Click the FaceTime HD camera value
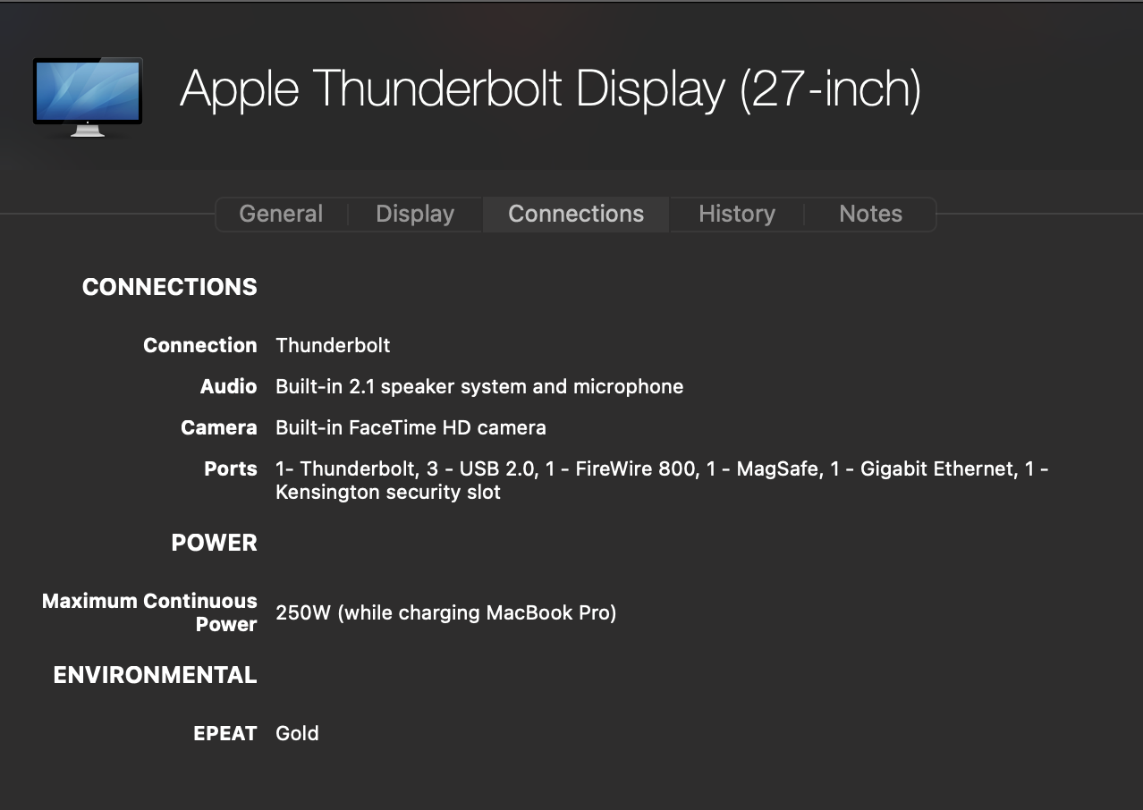The image size is (1143, 810). 411,428
